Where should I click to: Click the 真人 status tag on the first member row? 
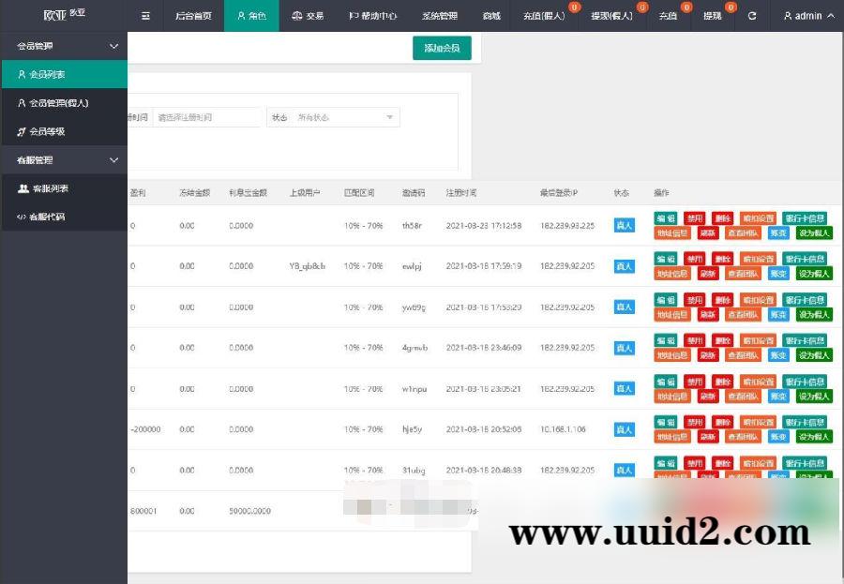point(624,225)
